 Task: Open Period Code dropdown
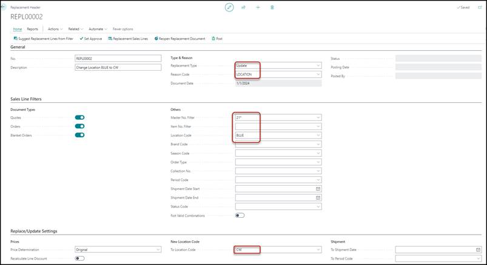318,180
